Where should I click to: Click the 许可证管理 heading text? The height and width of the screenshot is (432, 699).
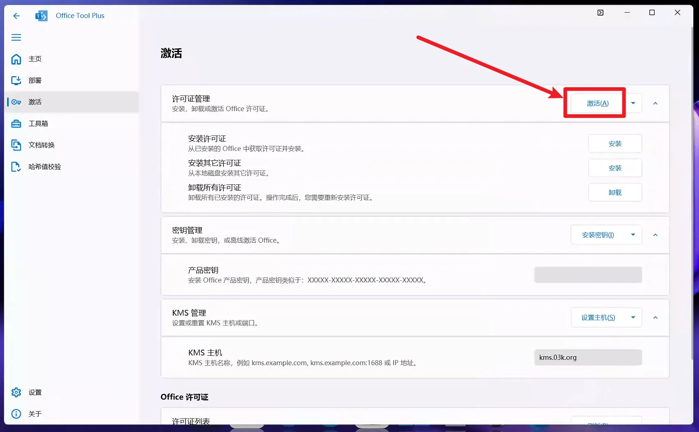191,99
